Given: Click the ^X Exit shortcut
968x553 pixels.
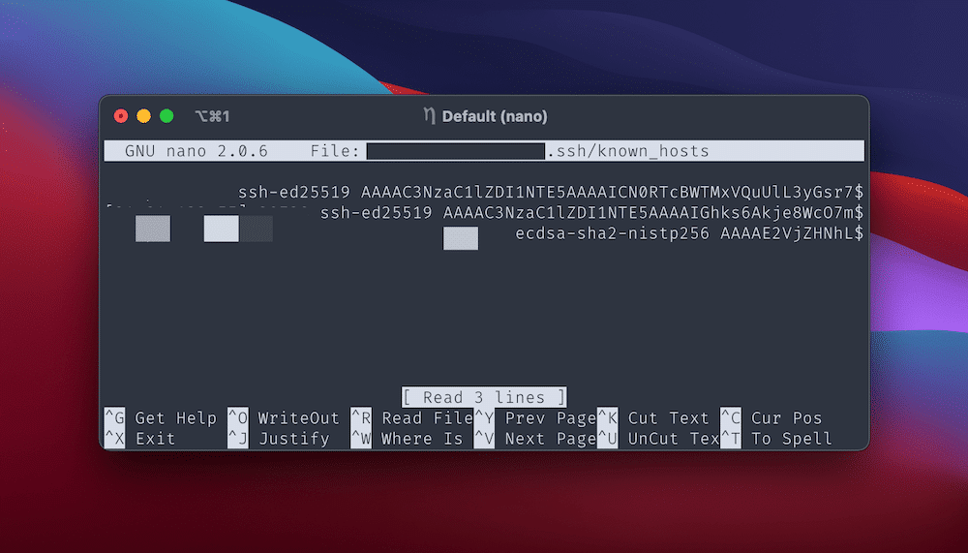Looking at the screenshot, I should click(140, 439).
